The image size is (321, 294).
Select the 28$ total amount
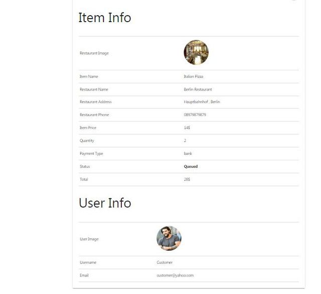click(187, 179)
